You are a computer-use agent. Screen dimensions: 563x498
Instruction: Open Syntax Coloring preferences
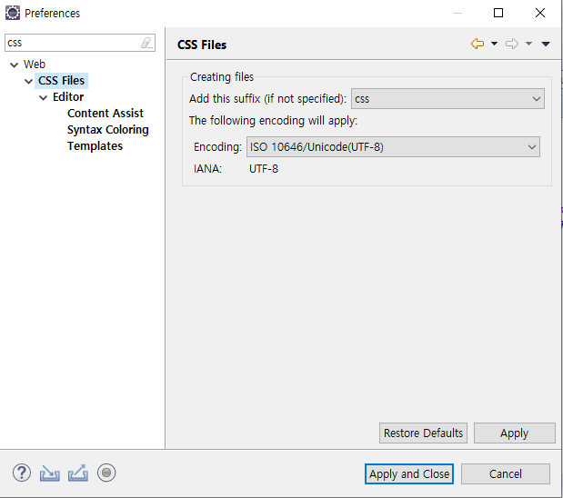(x=107, y=130)
